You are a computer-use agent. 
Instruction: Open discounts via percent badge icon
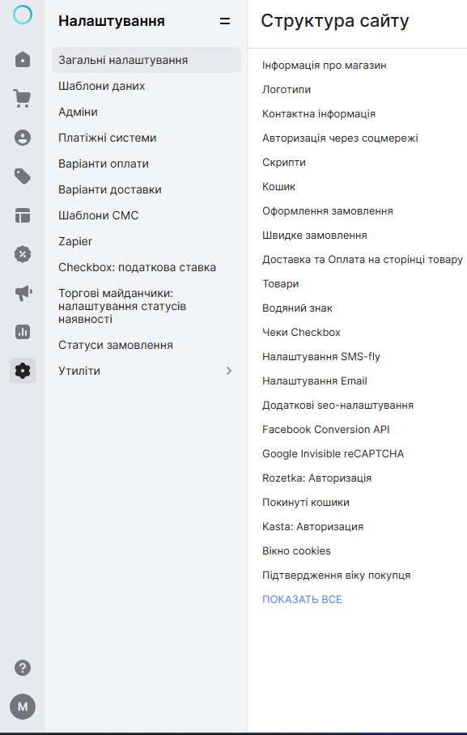(x=23, y=254)
